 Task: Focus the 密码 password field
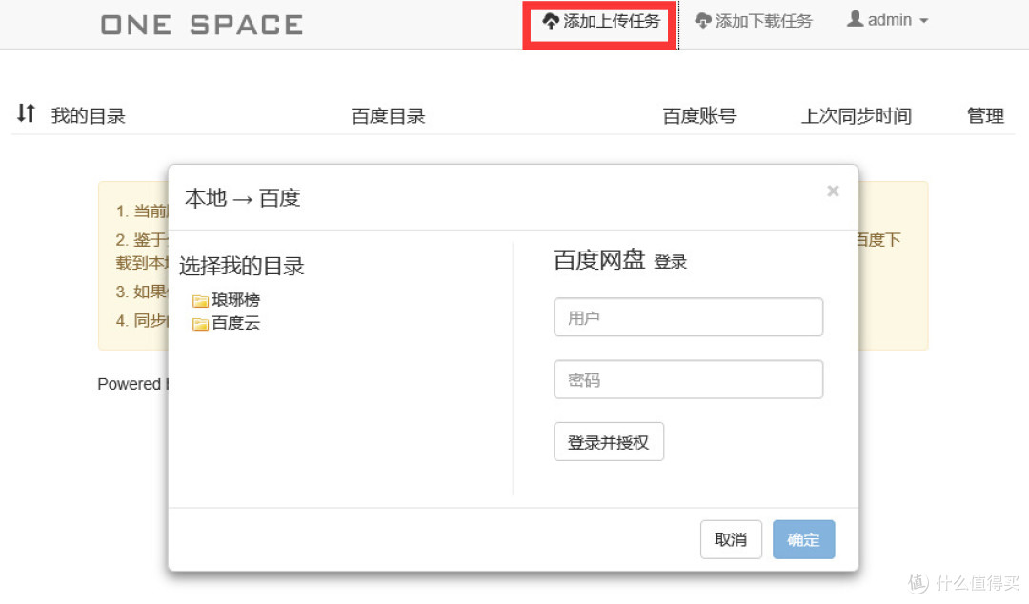(688, 379)
